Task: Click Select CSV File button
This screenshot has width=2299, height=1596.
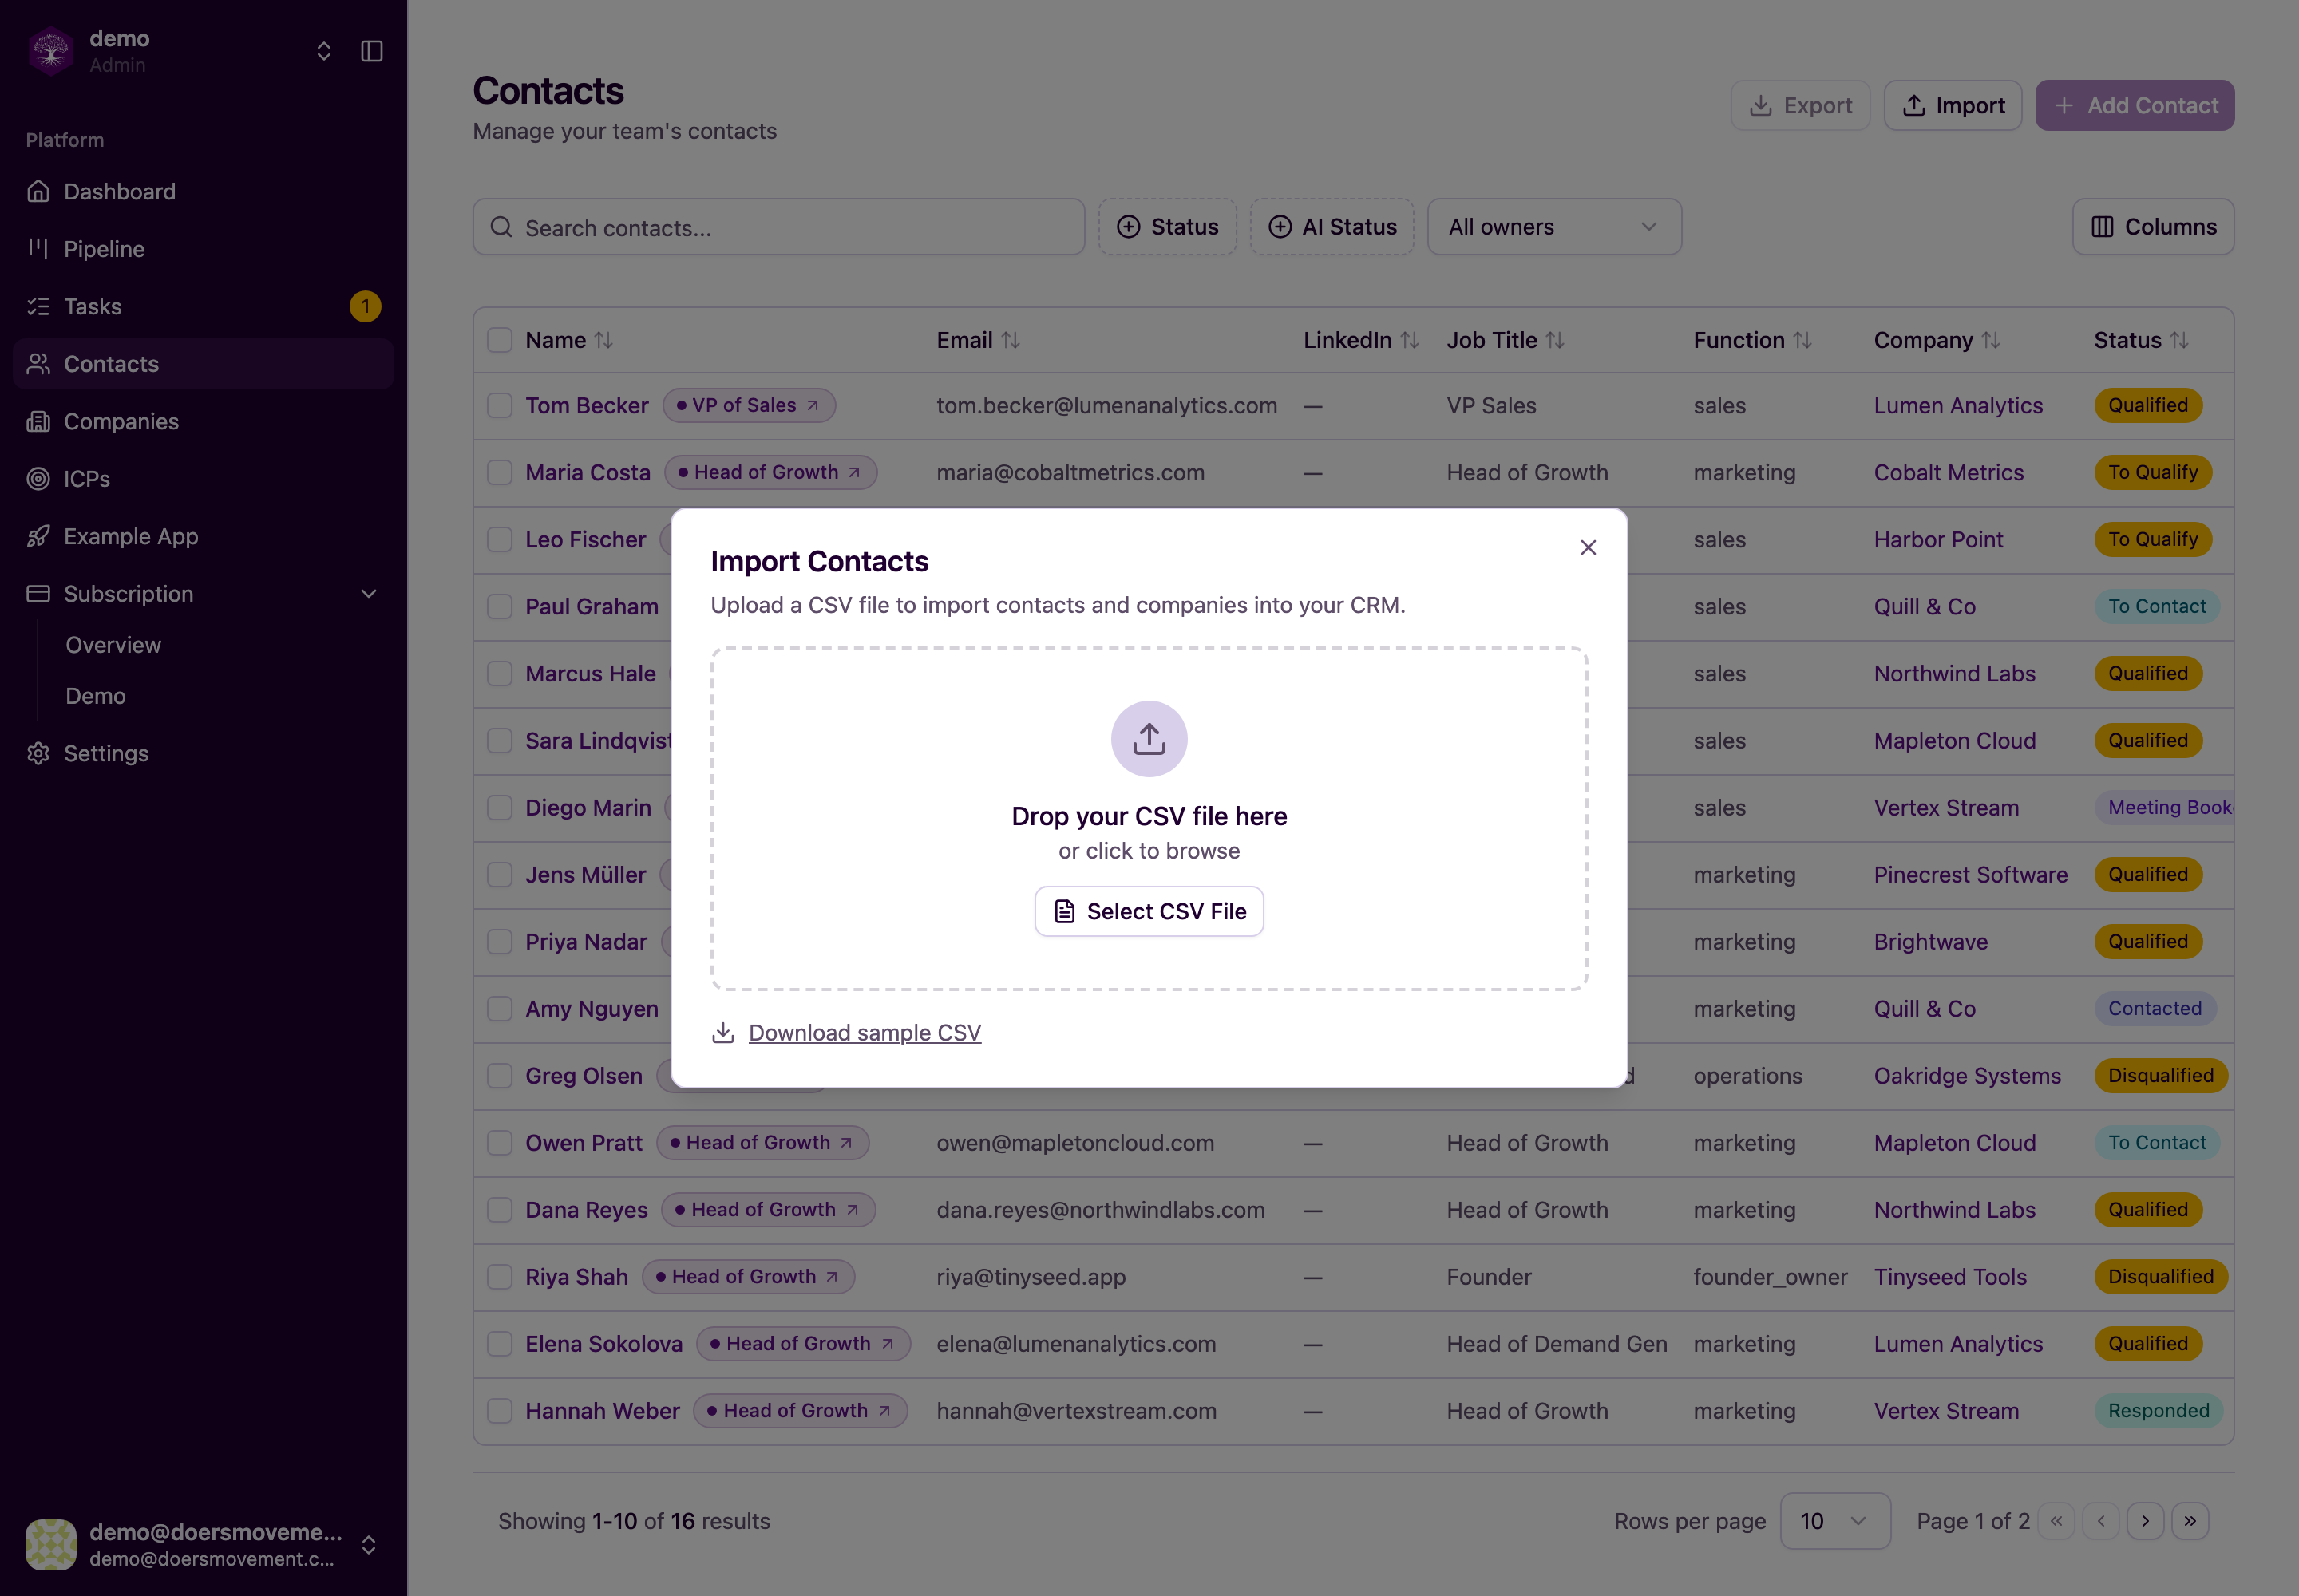Action: 1149,911
